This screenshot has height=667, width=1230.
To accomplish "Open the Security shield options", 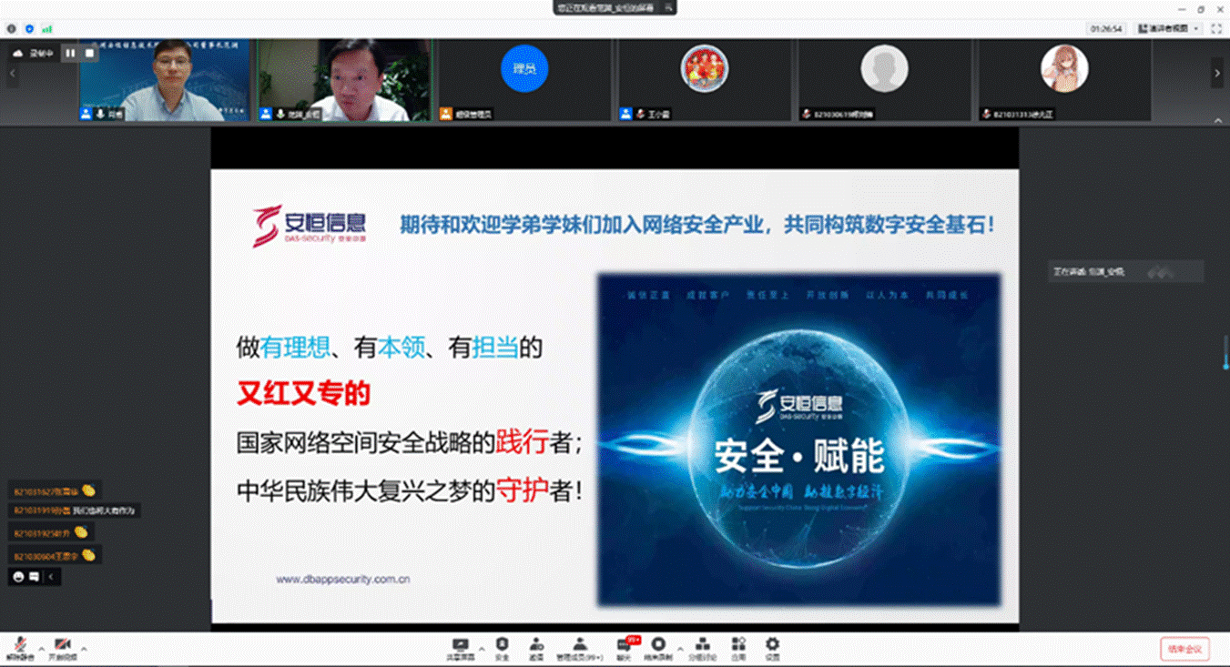I will (x=502, y=647).
